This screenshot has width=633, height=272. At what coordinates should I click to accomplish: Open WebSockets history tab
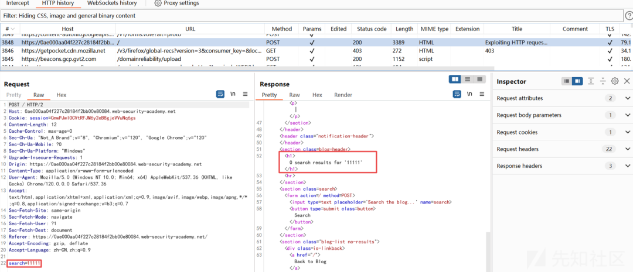pos(112,4)
